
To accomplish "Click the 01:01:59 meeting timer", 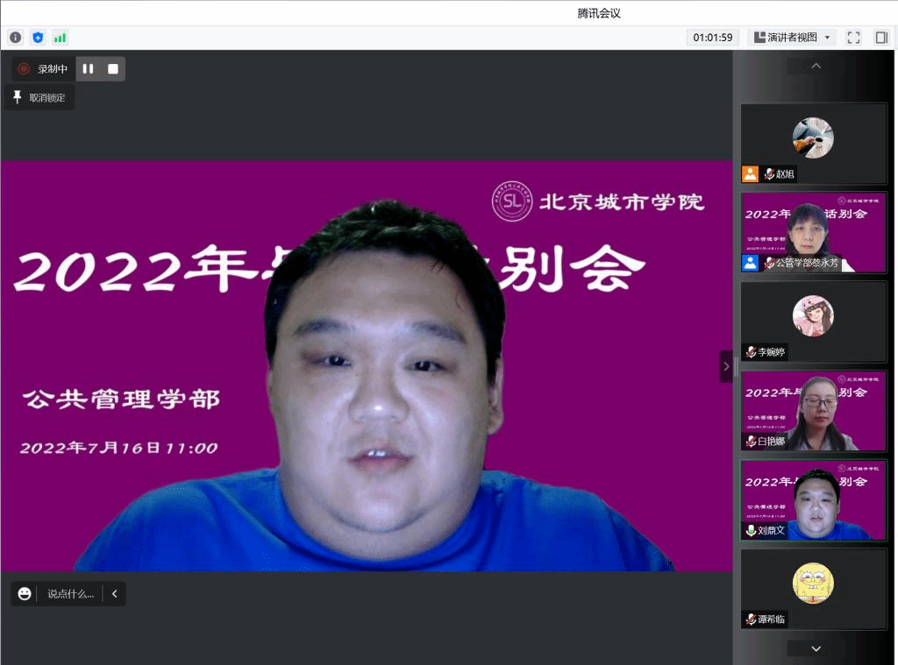I will [712, 38].
